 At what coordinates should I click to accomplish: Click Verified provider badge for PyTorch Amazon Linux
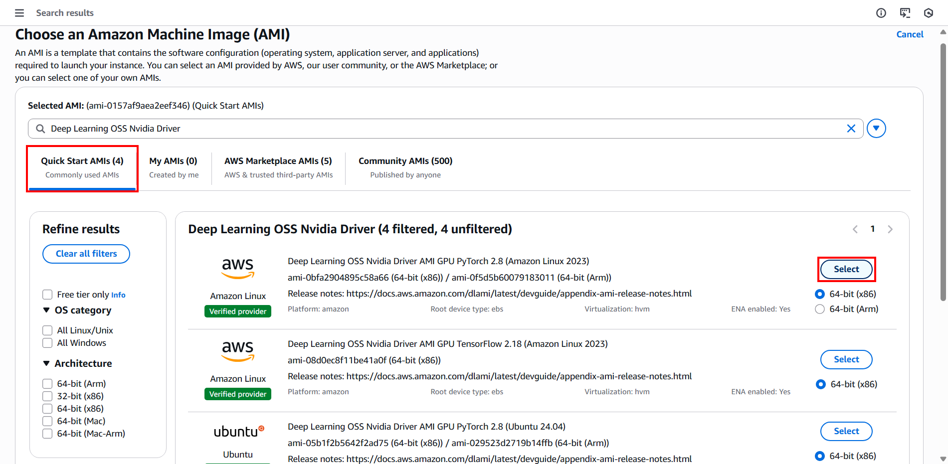[x=238, y=311]
